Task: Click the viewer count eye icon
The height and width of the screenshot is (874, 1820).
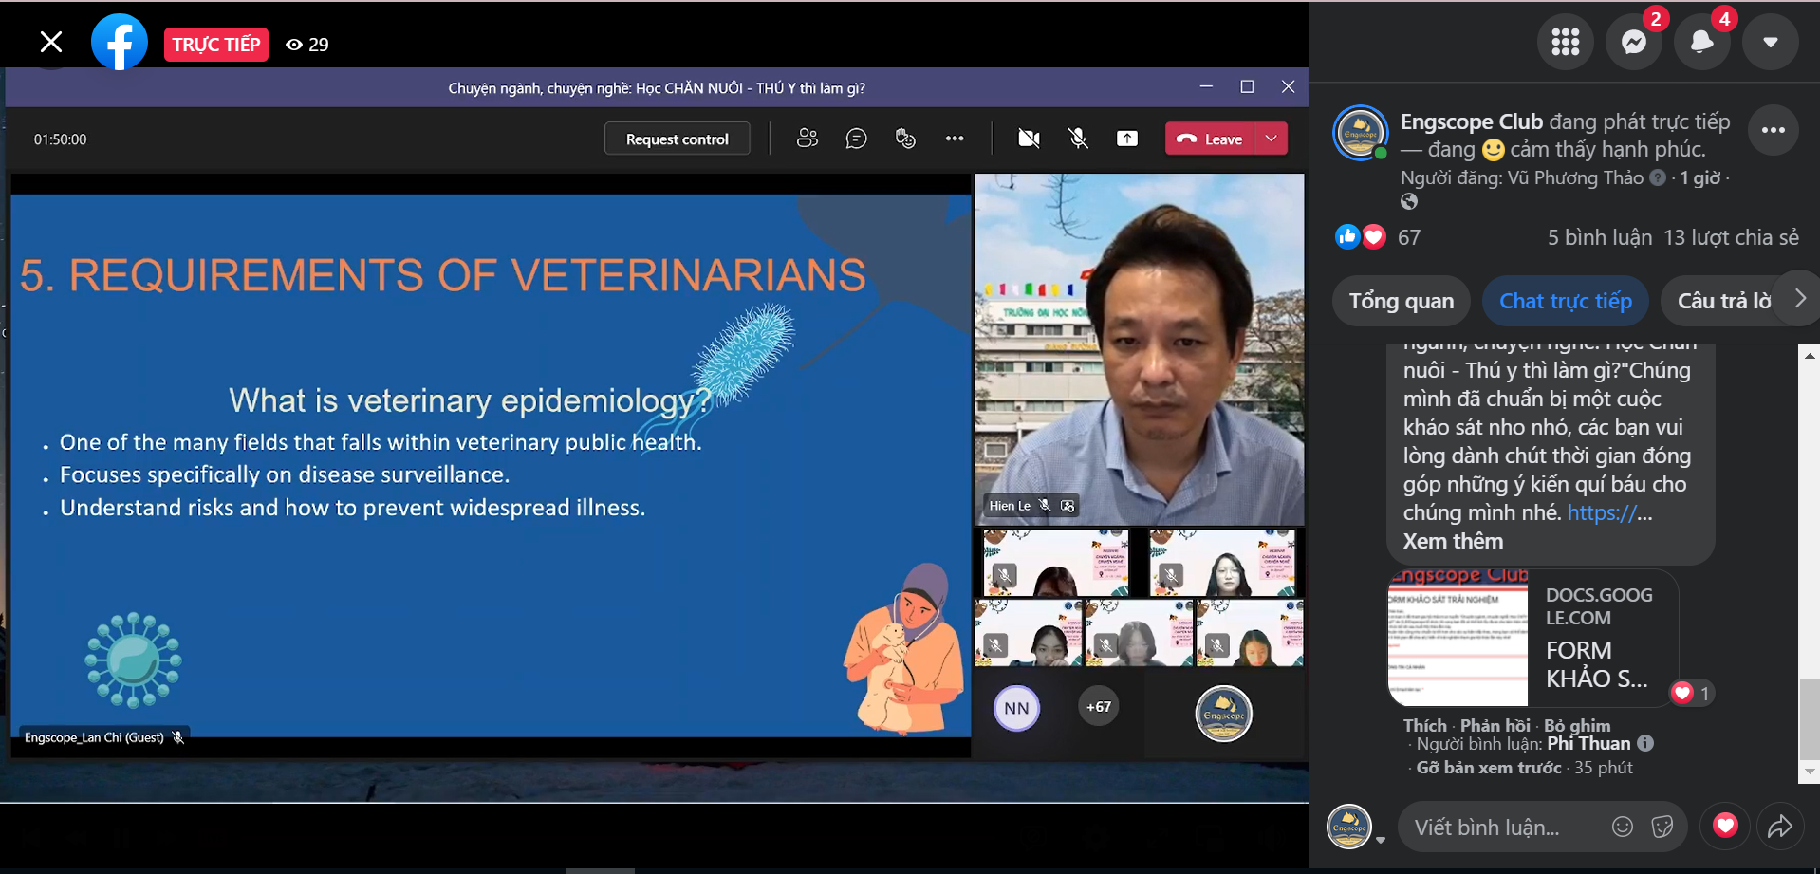Action: click(x=294, y=45)
